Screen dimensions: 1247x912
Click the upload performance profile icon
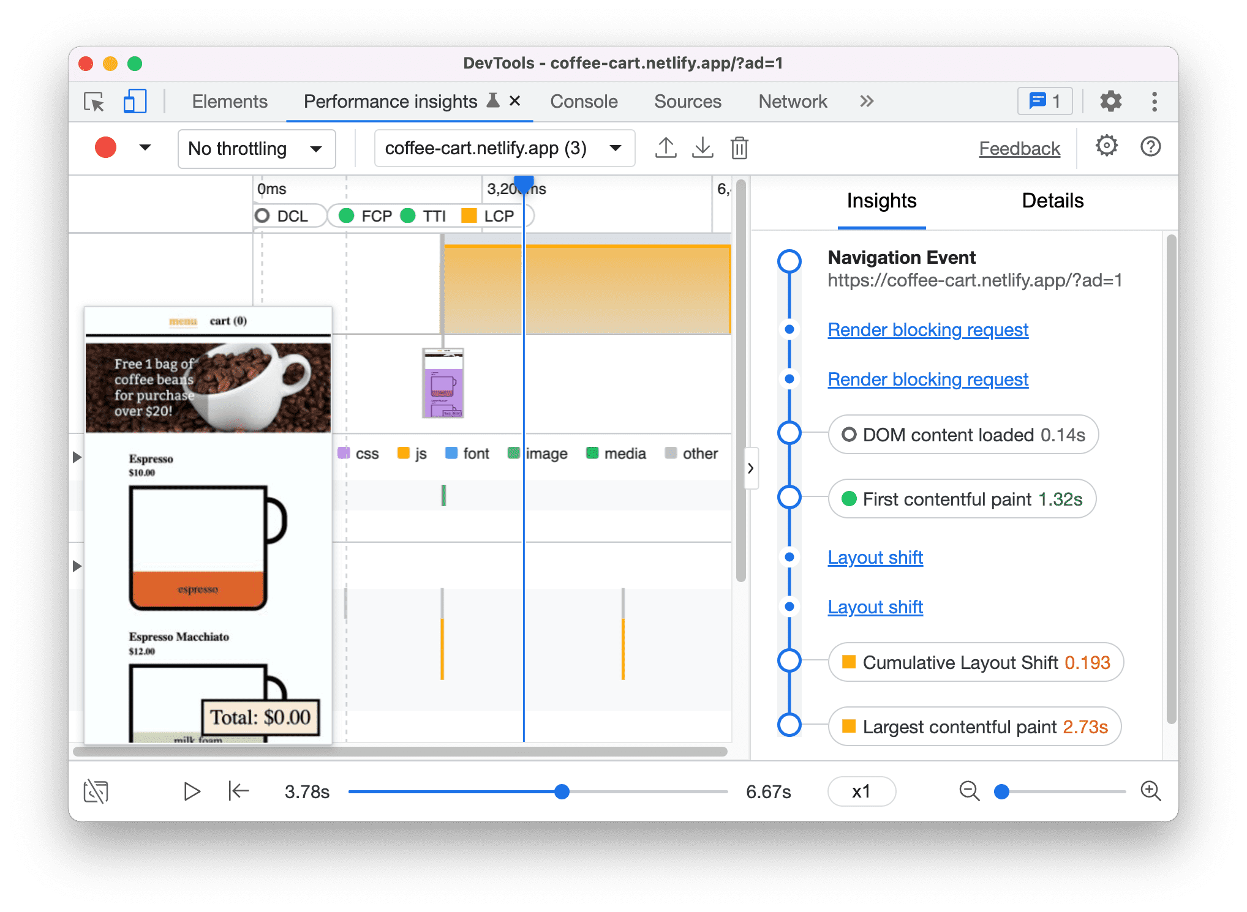coord(671,148)
